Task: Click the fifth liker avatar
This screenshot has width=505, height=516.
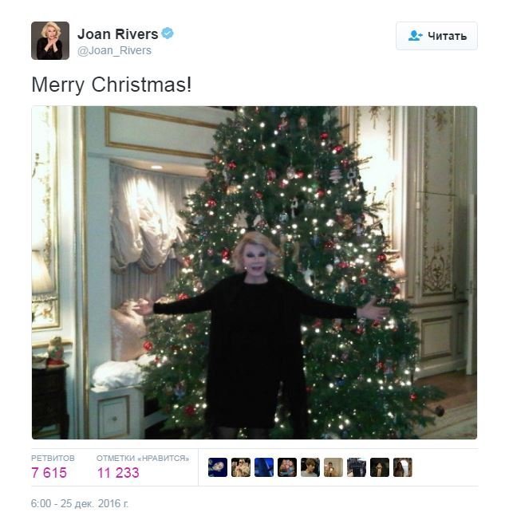Action: point(310,467)
